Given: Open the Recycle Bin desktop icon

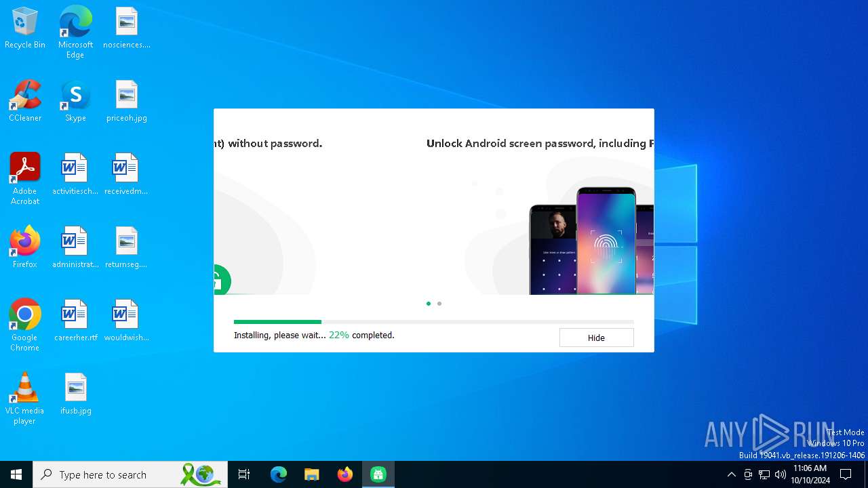Looking at the screenshot, I should (25, 28).
